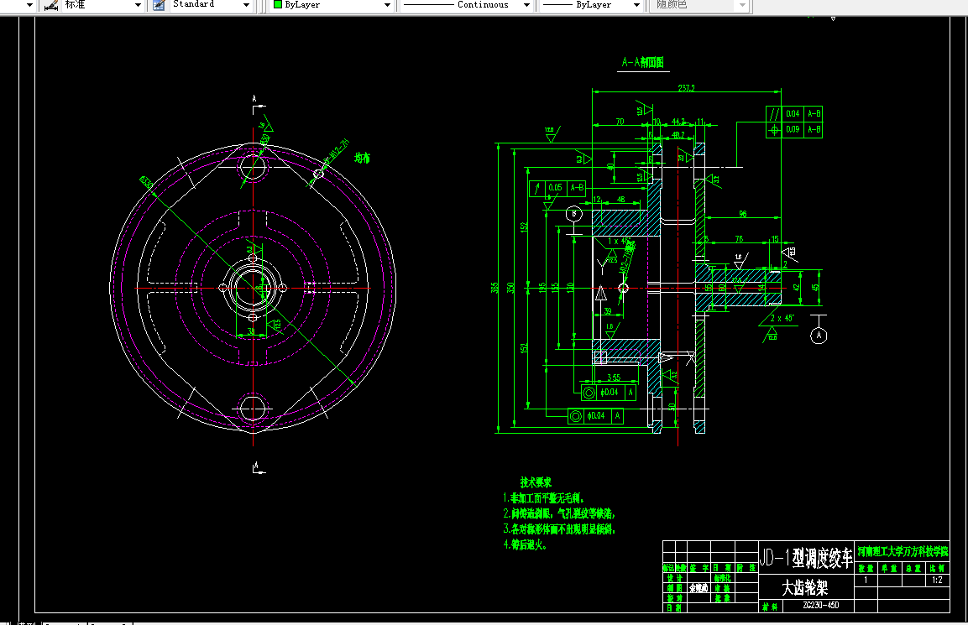Click the 技术要求 heading text

click(x=536, y=482)
